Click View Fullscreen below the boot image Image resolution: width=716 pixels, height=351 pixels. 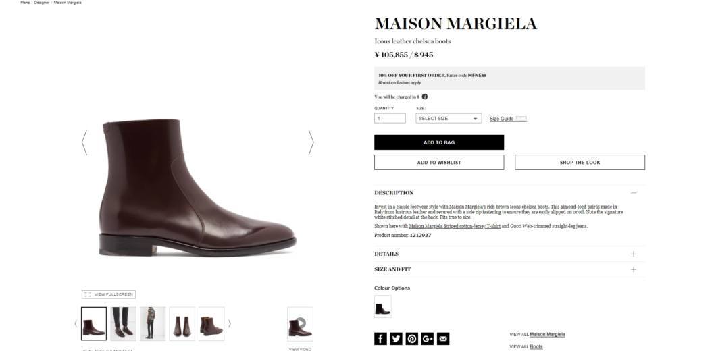(x=109, y=294)
